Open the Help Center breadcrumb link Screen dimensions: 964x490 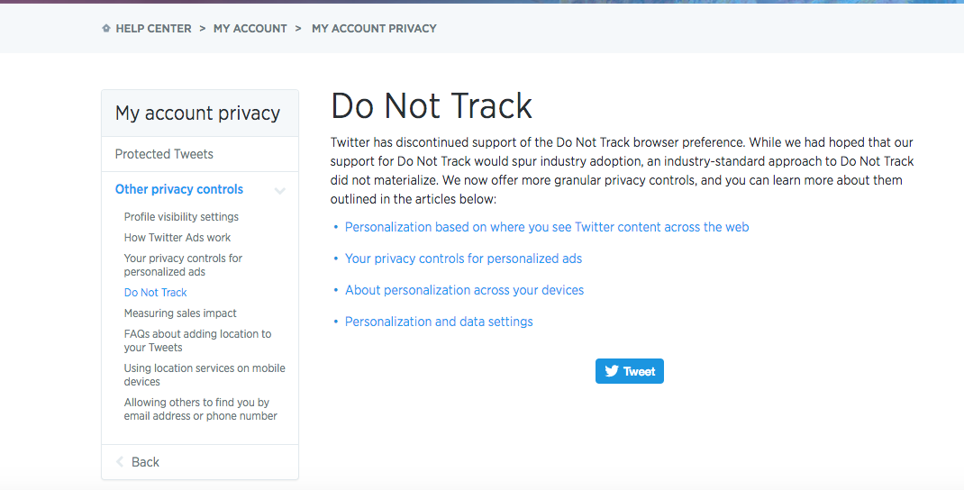click(x=153, y=29)
